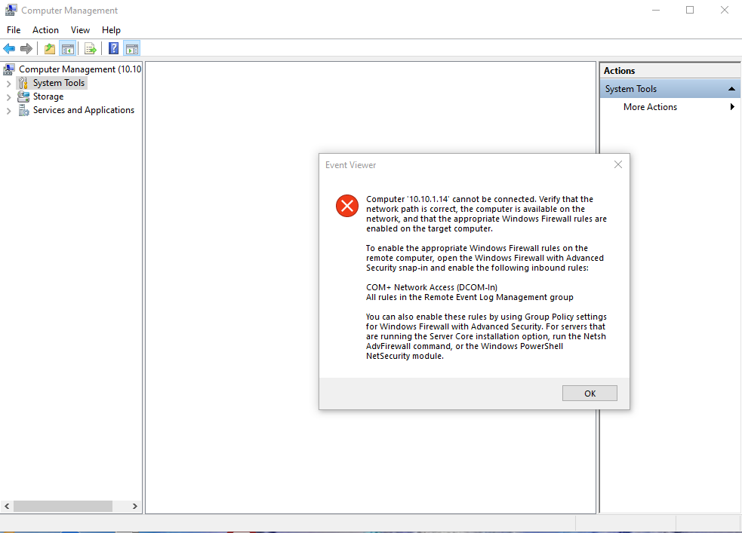Close the Event Viewer dialog

[618, 164]
